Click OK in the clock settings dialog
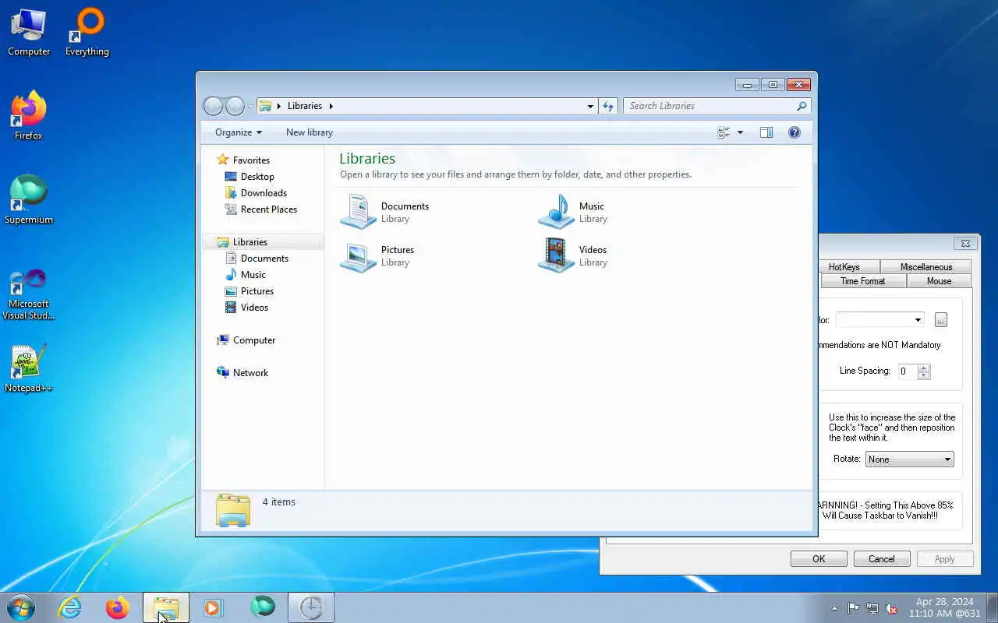 [x=819, y=559]
